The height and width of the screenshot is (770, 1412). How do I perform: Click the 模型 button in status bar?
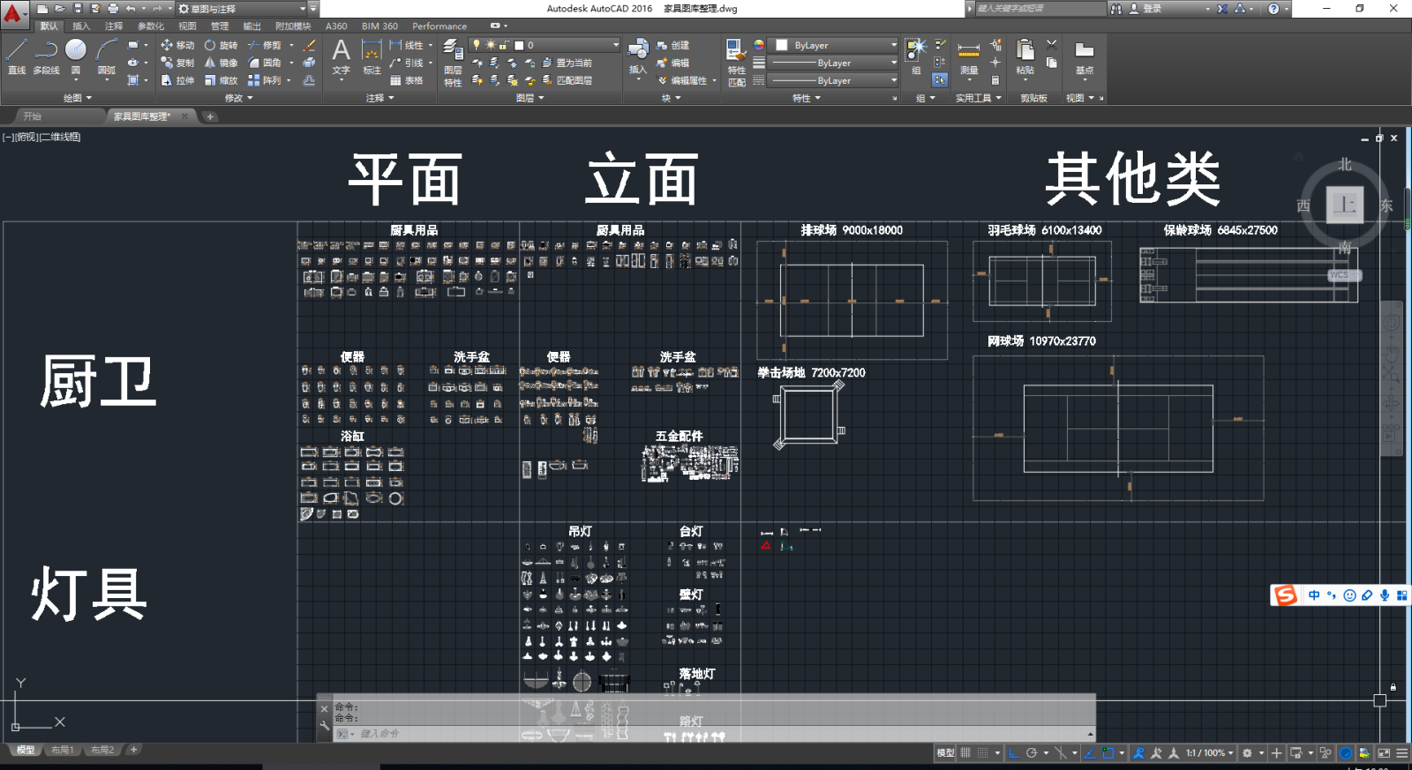pyautogui.click(x=945, y=753)
